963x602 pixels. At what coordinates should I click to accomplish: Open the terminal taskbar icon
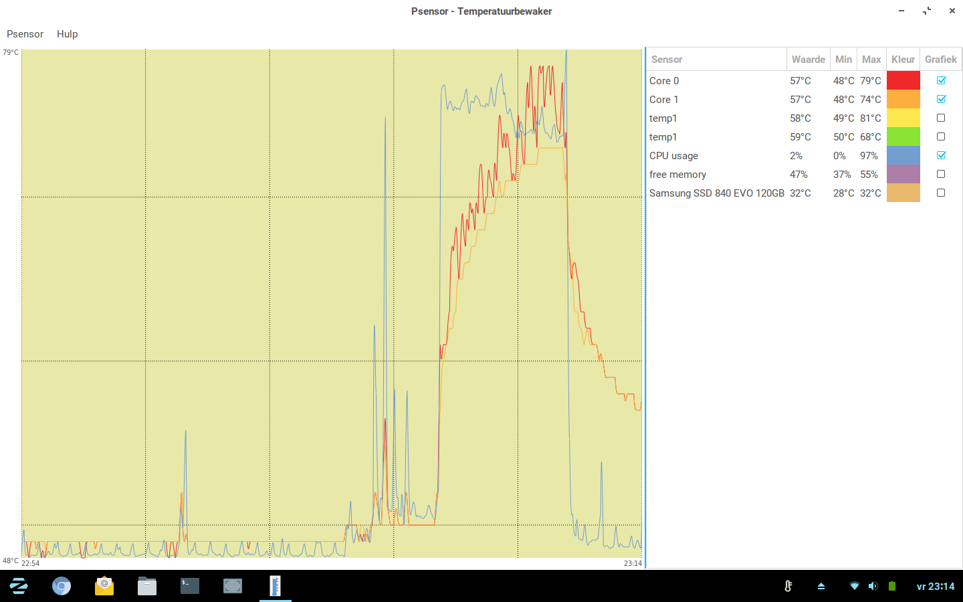tap(190, 587)
